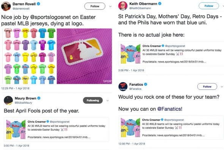Unfollow Maury Brown via the Following button
Screen dimensions: 224x150
[x=93, y=101]
